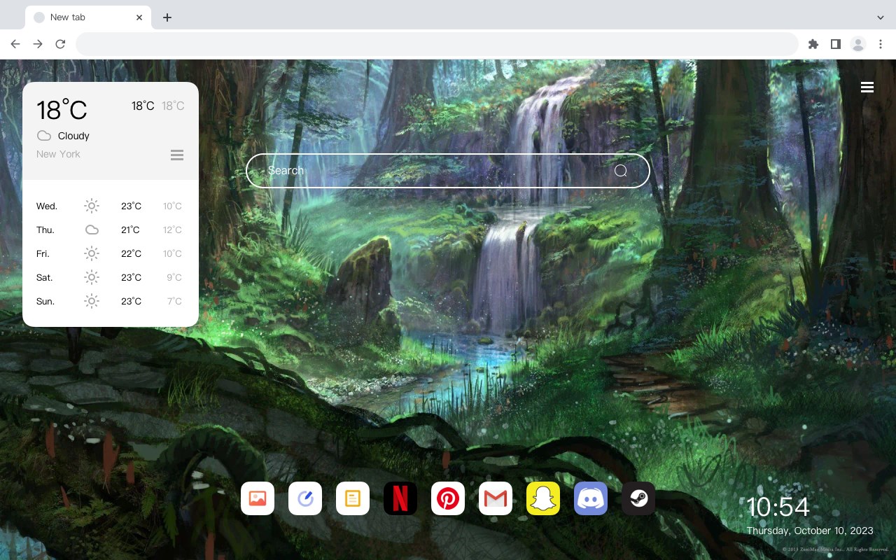Click the Fri. forecast row

pos(110,253)
